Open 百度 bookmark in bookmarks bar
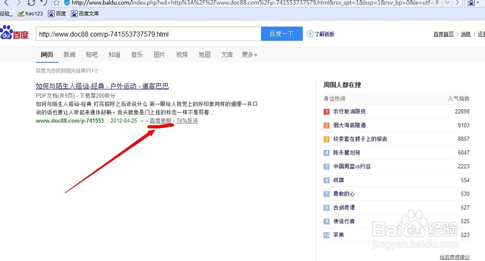The width and height of the screenshot is (485, 261). pos(57,14)
